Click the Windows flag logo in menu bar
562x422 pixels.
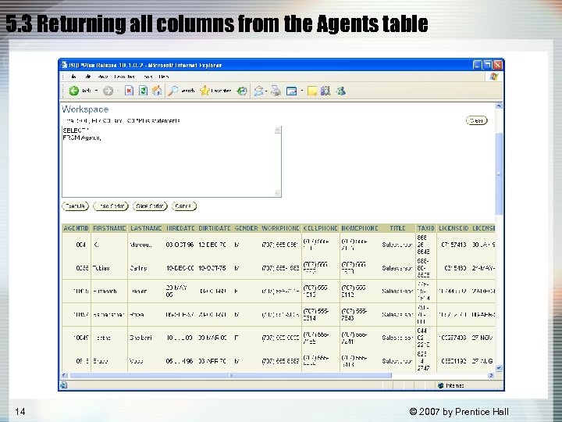(494, 77)
